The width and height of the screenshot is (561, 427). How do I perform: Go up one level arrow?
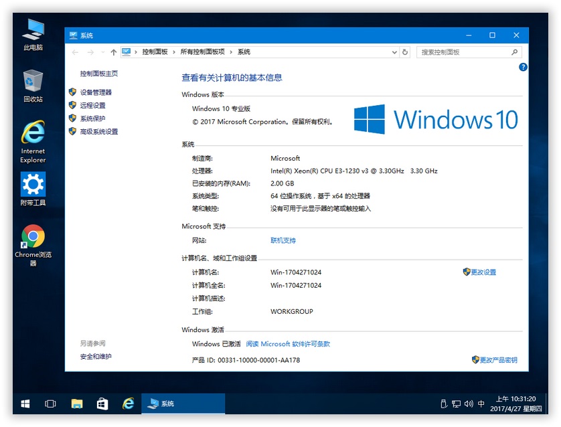click(x=114, y=52)
